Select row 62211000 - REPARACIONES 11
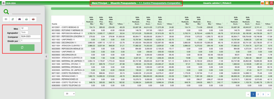This screenshot has height=99, width=274. coord(162,76)
